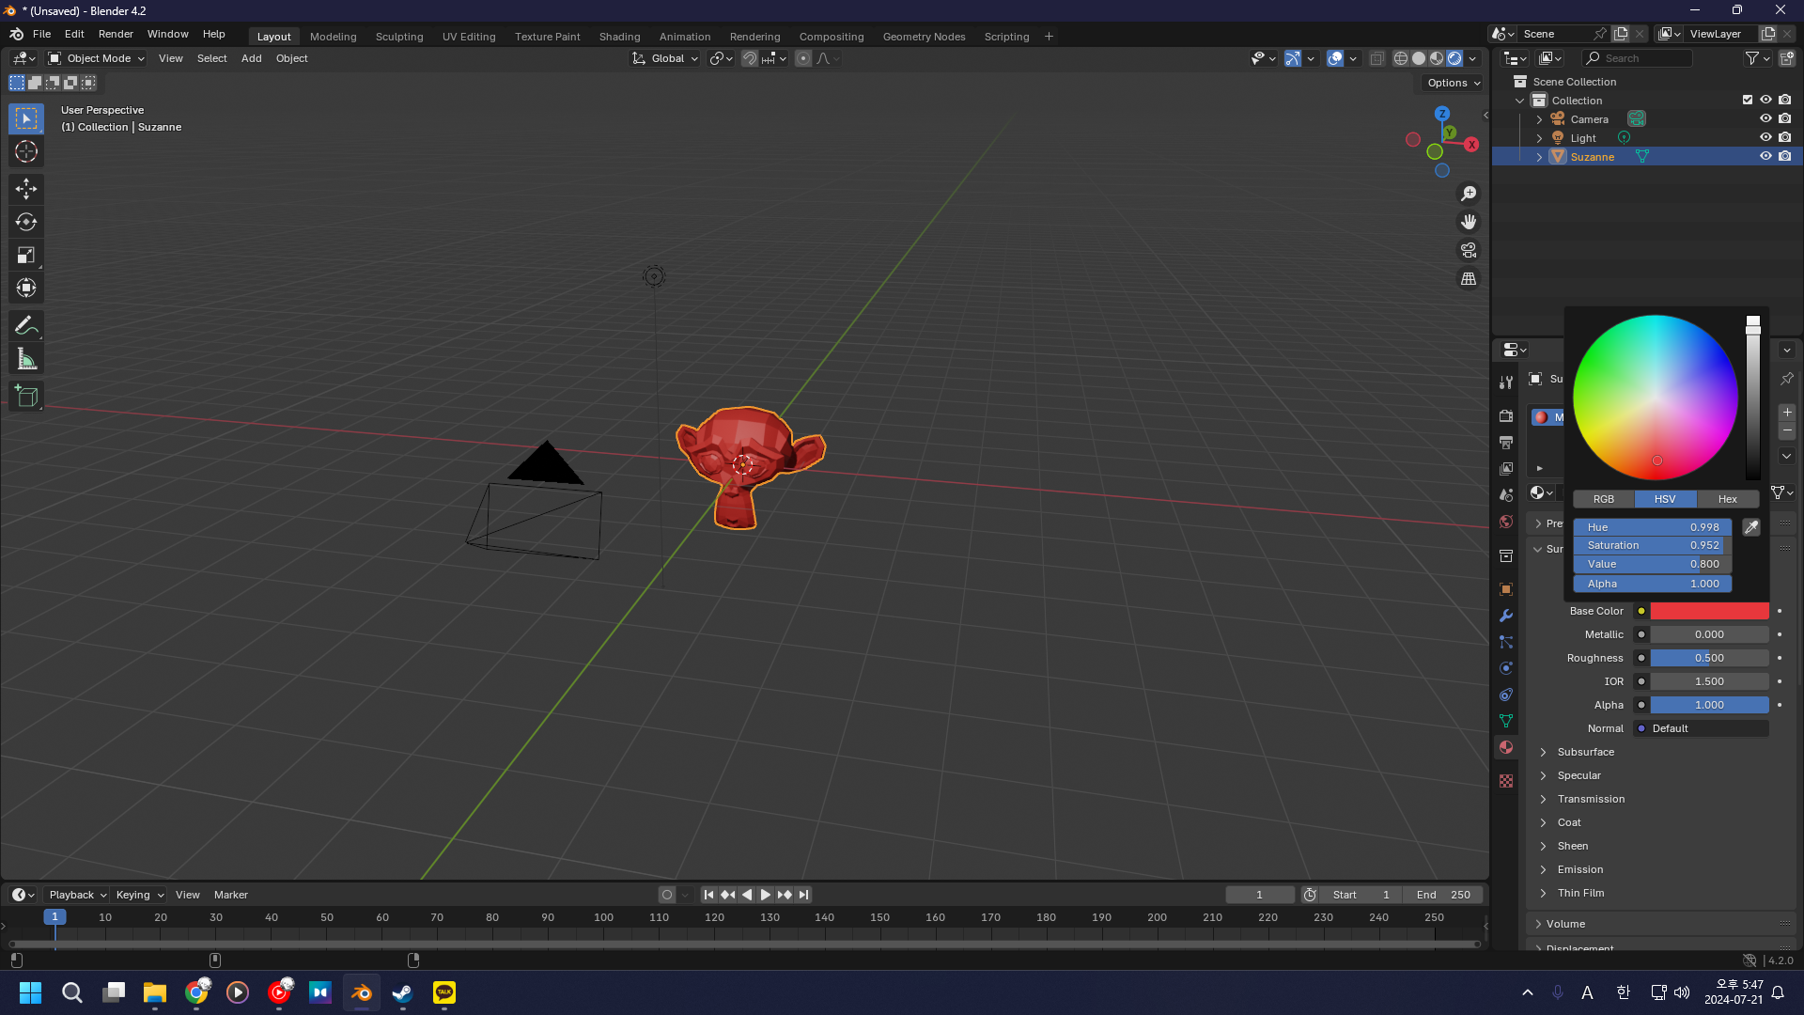This screenshot has height=1015, width=1804.
Task: Click the red Base Color swatch
Action: (1709, 611)
